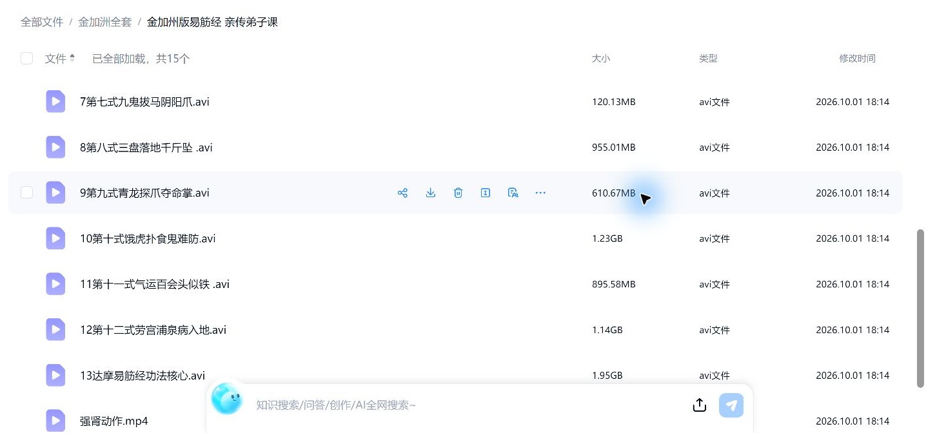Download the 9第九式青龙探爪夺命掌.avi file
Screen dimensions: 926x433
pos(431,193)
